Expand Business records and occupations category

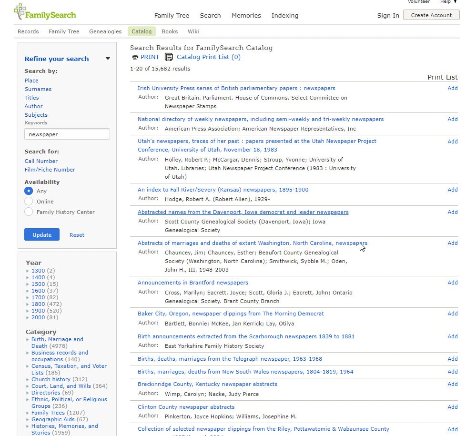coord(28,353)
